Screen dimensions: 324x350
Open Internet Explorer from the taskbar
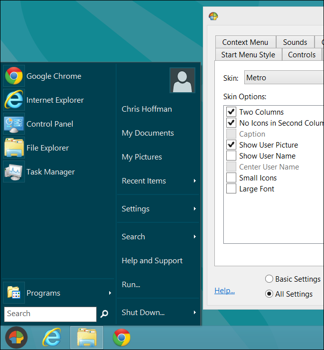tap(51, 337)
